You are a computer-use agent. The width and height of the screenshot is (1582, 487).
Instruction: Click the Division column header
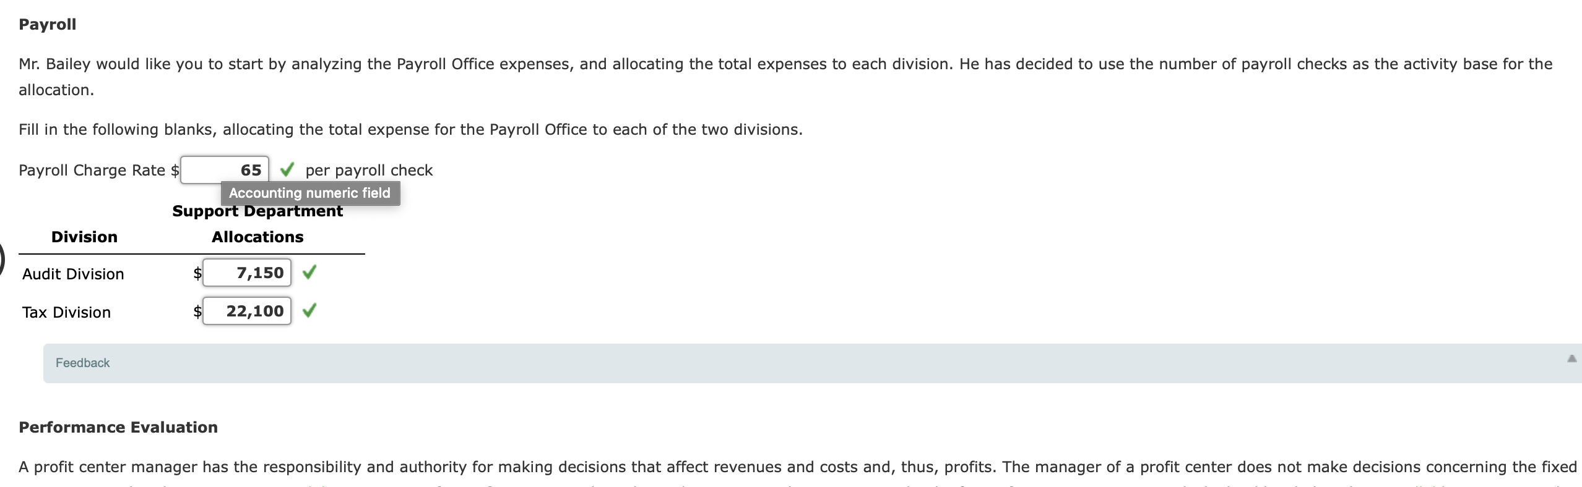84,237
